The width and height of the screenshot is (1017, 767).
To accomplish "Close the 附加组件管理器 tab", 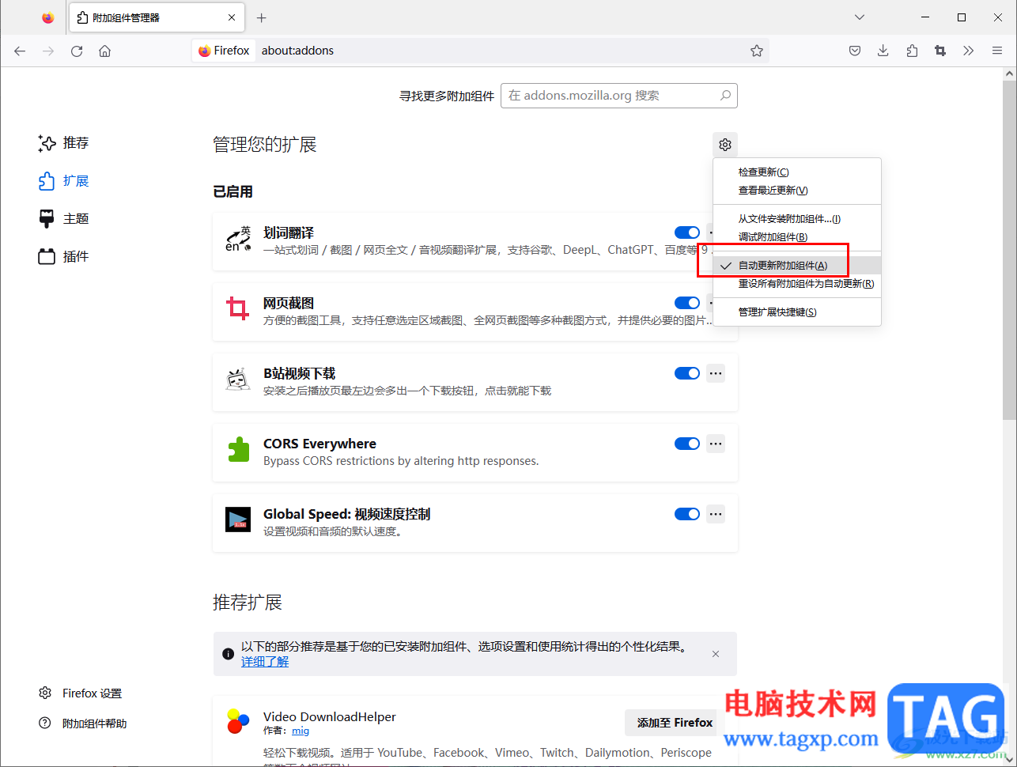I will (x=232, y=17).
